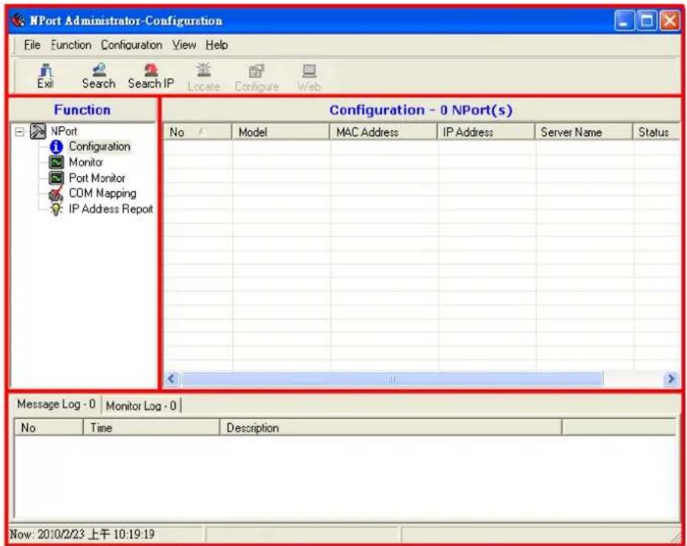
Task: Click the Configuration - 0 NPort(s) heading
Action: (x=421, y=110)
